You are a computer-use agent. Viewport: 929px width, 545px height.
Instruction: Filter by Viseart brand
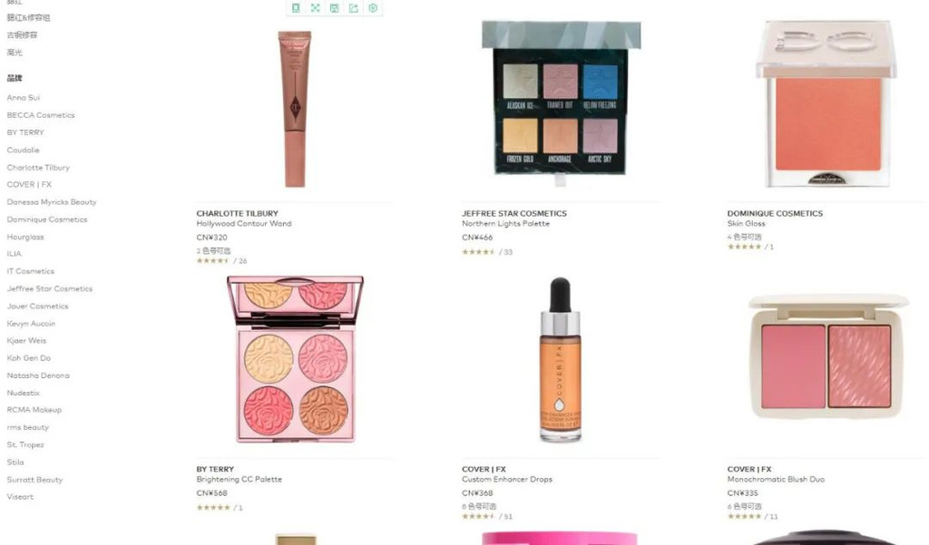point(20,497)
